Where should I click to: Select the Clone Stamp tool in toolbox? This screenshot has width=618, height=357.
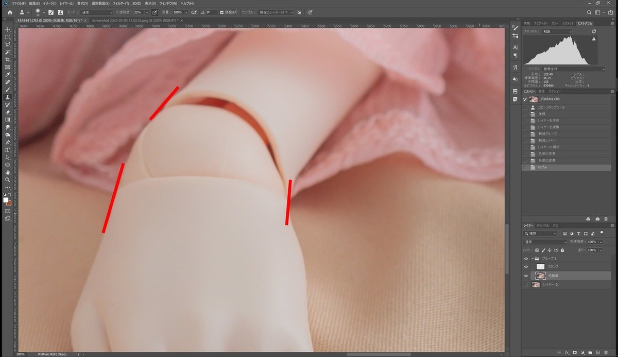click(x=8, y=97)
